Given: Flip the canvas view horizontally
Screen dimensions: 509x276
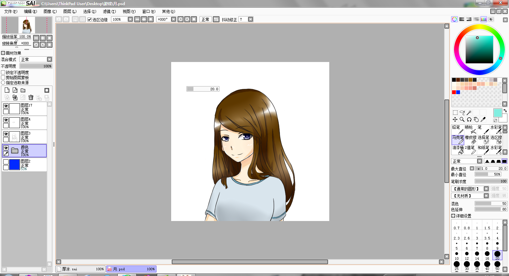Looking at the screenshot, I should point(216,19).
